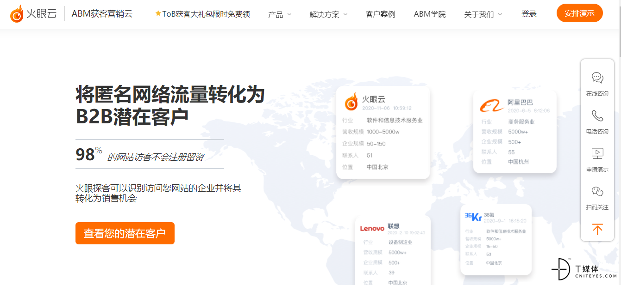Click the 阿里巴巴 company name on card
Viewport: 621px width, 285px height.
click(x=520, y=102)
